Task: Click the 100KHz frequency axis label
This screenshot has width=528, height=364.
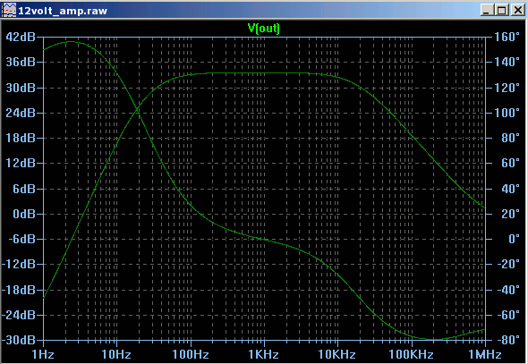Action: click(x=411, y=354)
